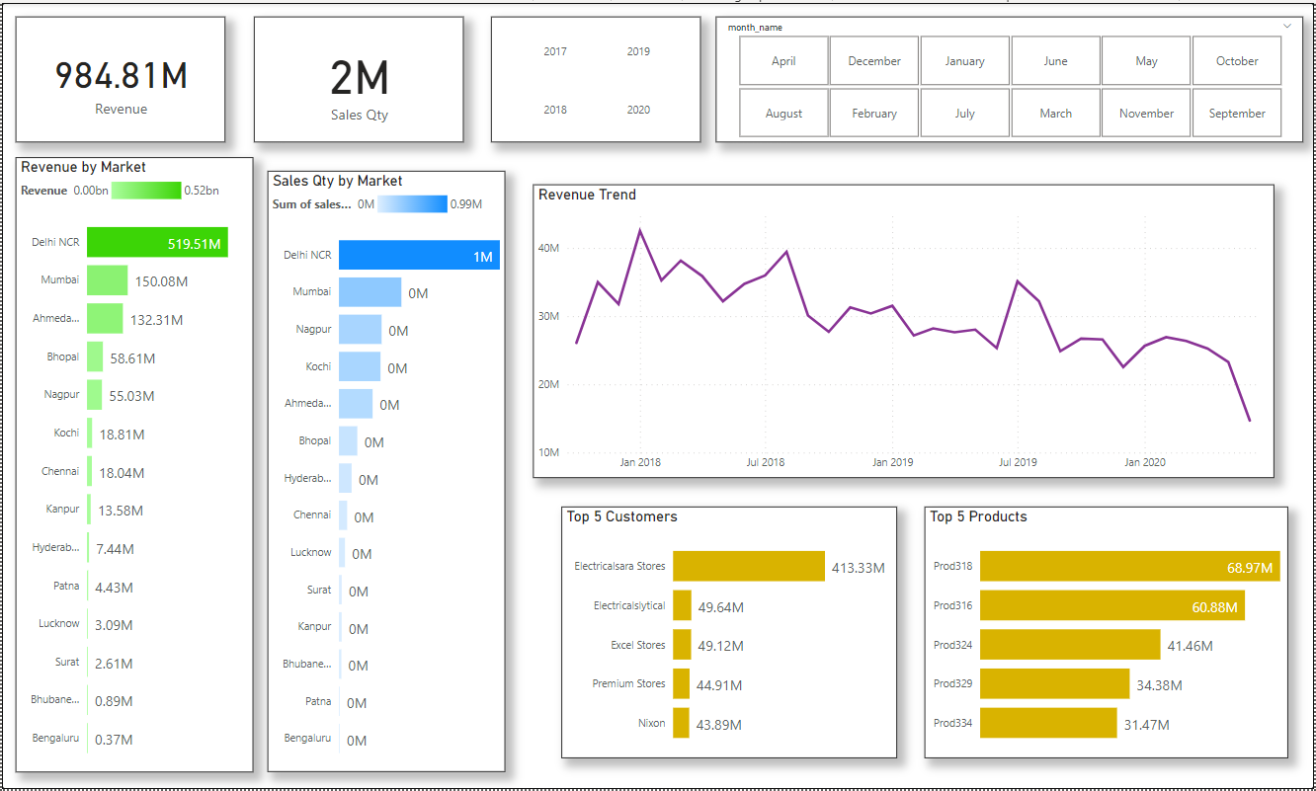Select the 2017 year filter
The height and width of the screenshot is (791, 1316).
pos(554,51)
